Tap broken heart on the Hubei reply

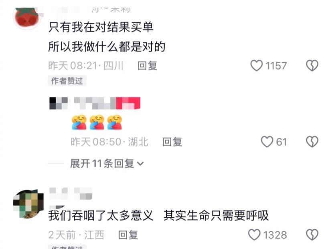click(312, 142)
